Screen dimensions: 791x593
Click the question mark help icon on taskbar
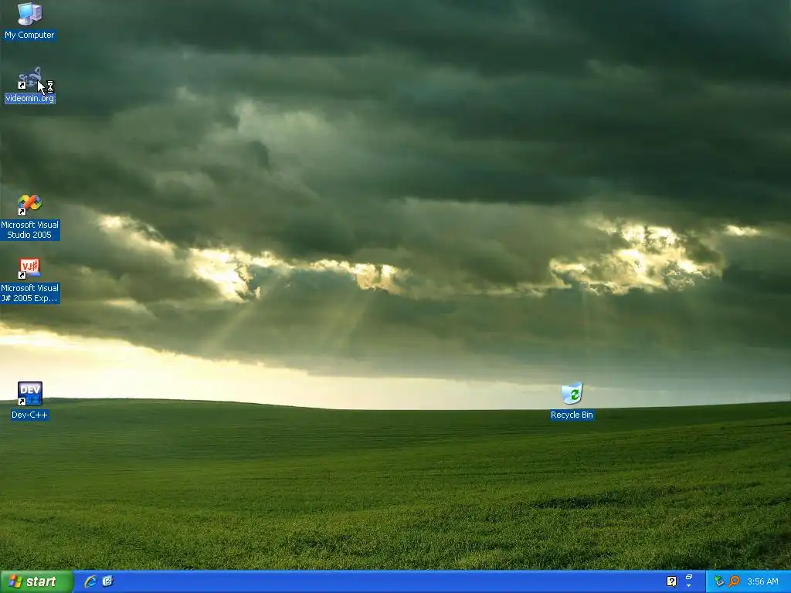point(671,581)
